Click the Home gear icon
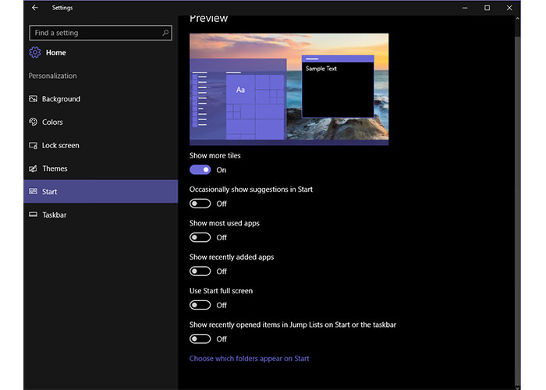This screenshot has width=546, height=390. click(x=34, y=53)
